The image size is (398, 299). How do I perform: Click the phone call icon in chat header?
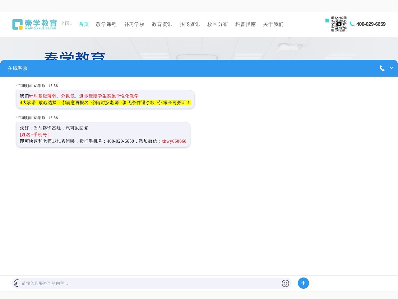tap(382, 68)
